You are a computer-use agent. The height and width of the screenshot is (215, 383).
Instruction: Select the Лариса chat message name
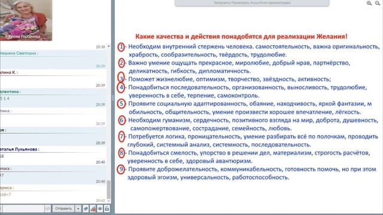pyautogui.click(x=7, y=188)
